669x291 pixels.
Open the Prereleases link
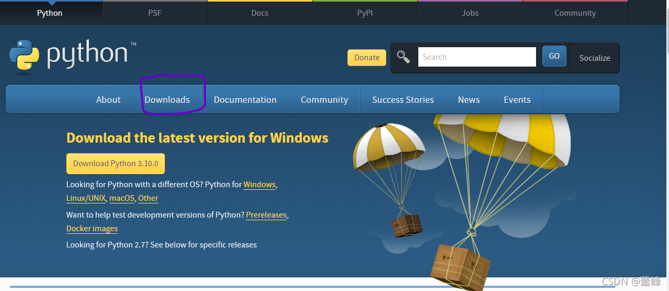266,215
